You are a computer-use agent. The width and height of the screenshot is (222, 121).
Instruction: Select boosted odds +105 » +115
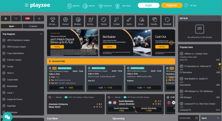point(105,88)
